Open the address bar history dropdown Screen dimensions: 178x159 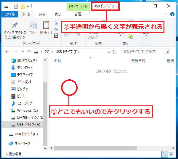pyautogui.click(x=109, y=52)
